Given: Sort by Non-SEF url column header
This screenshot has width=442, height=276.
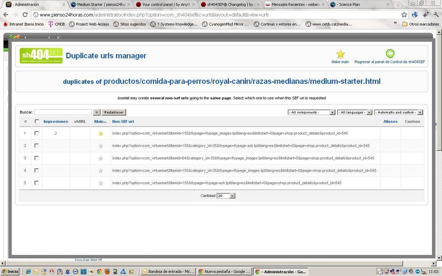Looking at the screenshot, I should 123,122.
